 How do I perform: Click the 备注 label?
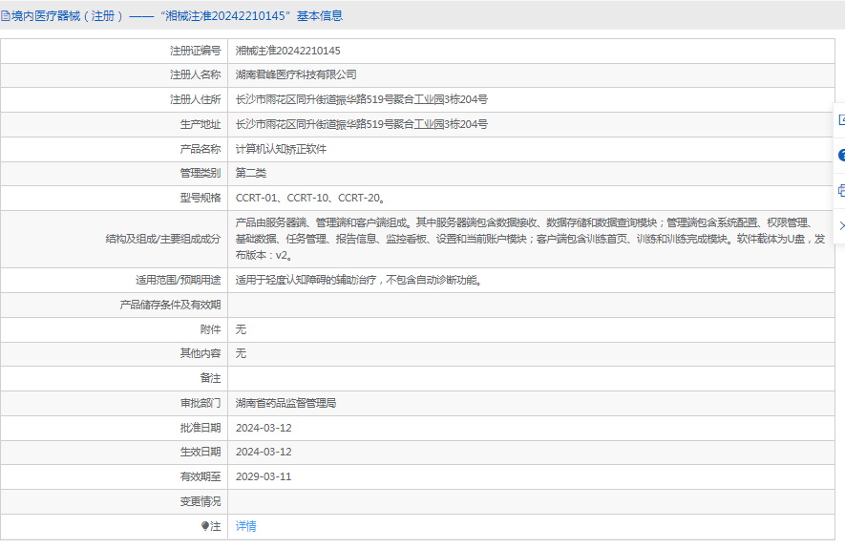click(210, 378)
